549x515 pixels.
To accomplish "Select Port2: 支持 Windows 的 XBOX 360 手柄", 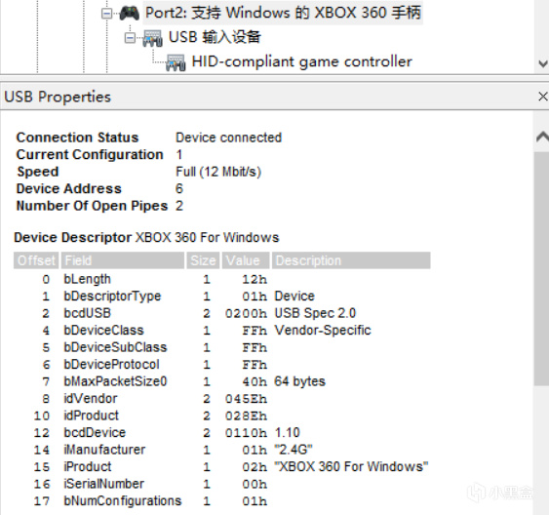I will (x=283, y=13).
